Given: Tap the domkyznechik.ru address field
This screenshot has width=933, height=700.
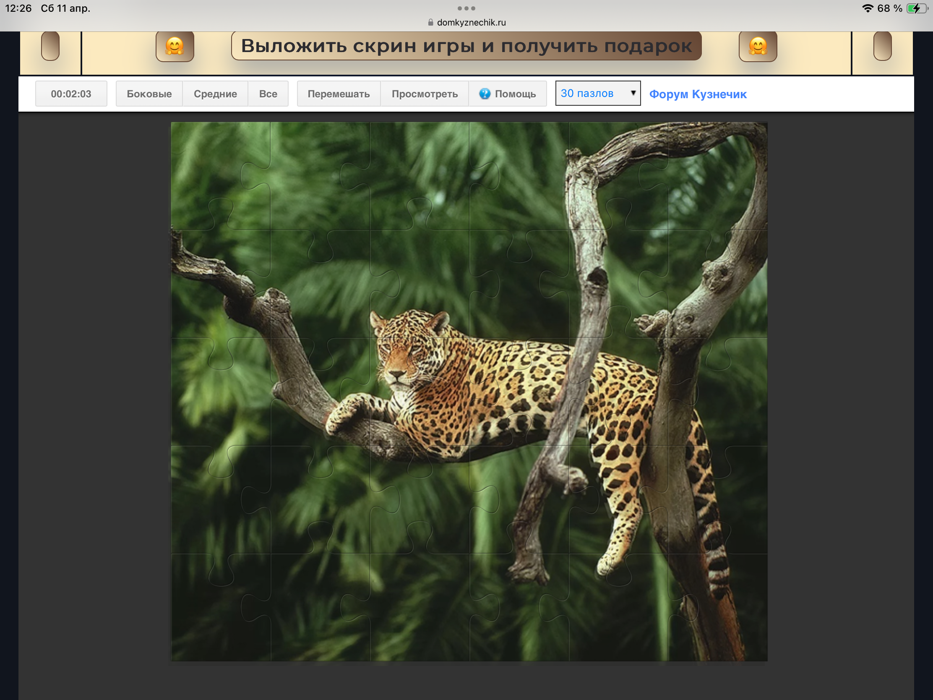Looking at the screenshot, I should [x=471, y=22].
